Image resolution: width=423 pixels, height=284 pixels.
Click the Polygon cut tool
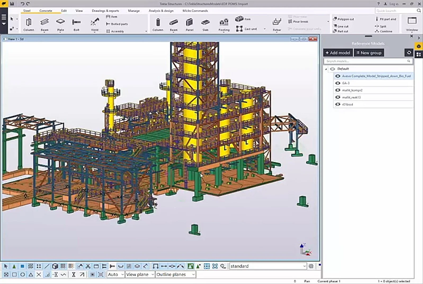(344, 19)
